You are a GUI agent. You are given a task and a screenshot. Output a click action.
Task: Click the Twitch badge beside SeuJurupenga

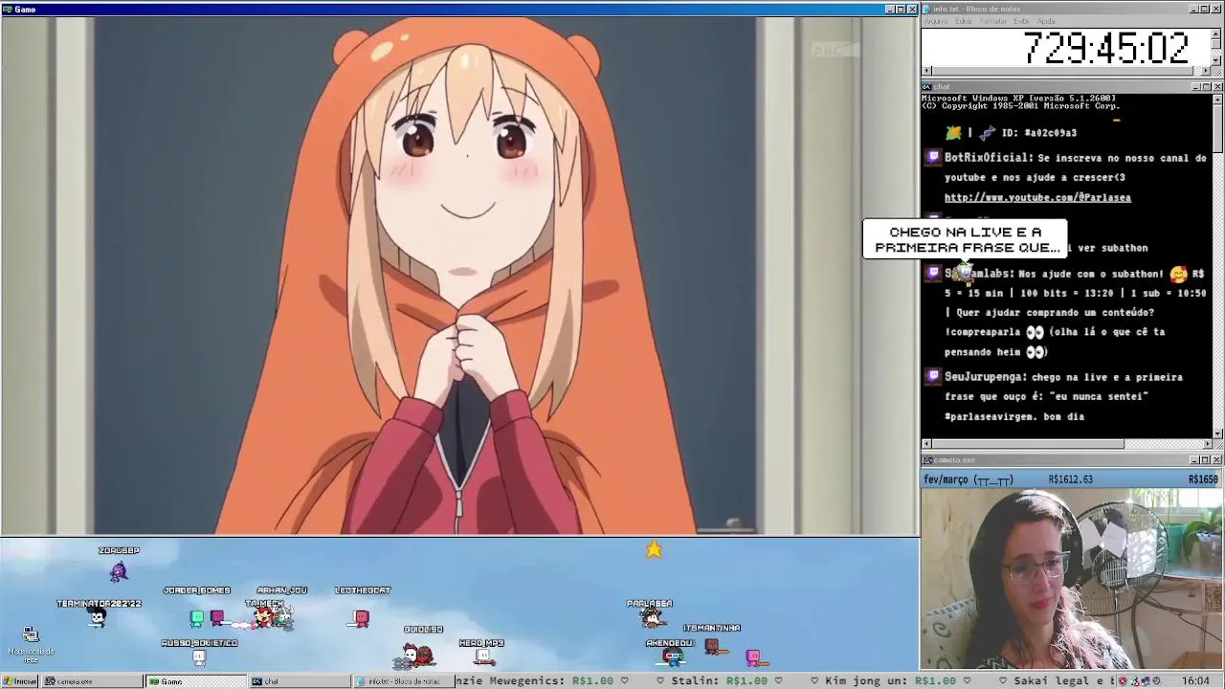(x=933, y=377)
